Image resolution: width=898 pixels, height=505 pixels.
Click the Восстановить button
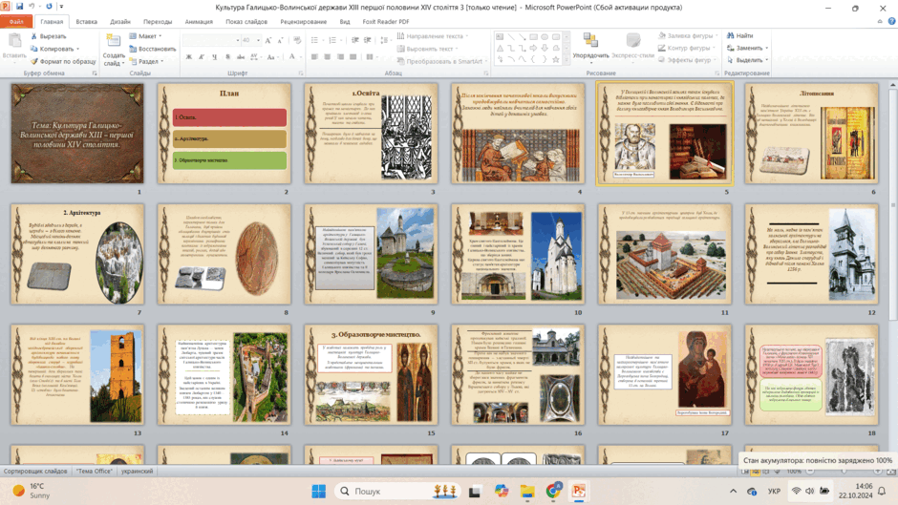click(152, 49)
